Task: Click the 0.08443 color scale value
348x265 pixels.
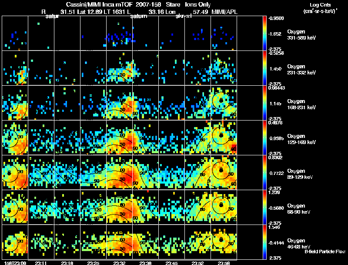Action: click(x=277, y=88)
